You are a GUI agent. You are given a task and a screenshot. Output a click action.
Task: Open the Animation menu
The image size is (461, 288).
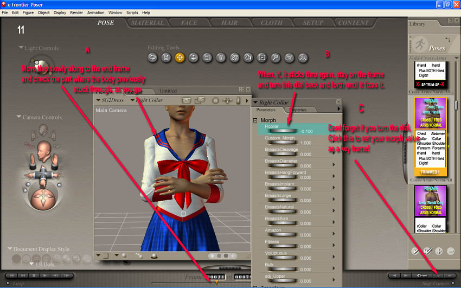tap(95, 12)
